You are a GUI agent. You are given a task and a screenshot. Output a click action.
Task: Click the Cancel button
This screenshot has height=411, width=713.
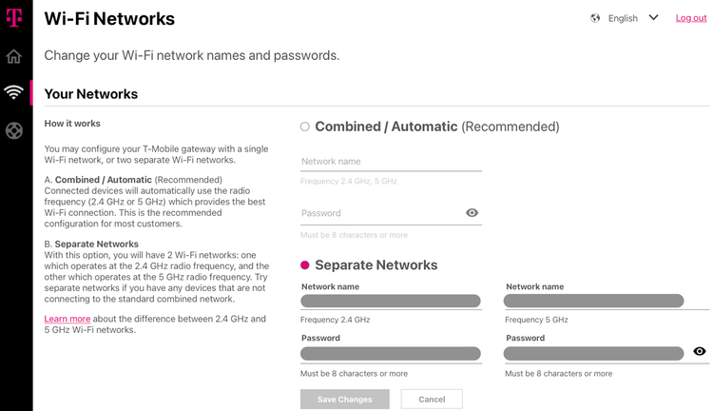pos(432,400)
